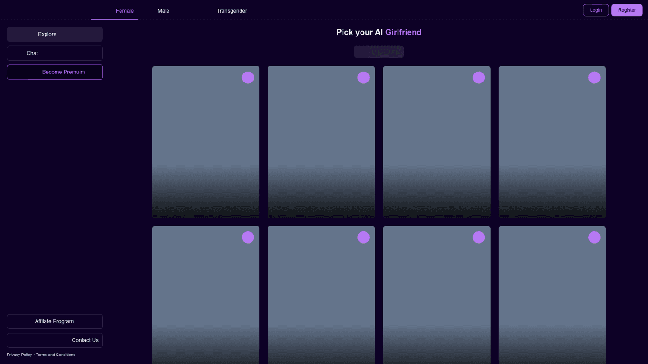Click purple circle on third bottom-row card

point(479,237)
